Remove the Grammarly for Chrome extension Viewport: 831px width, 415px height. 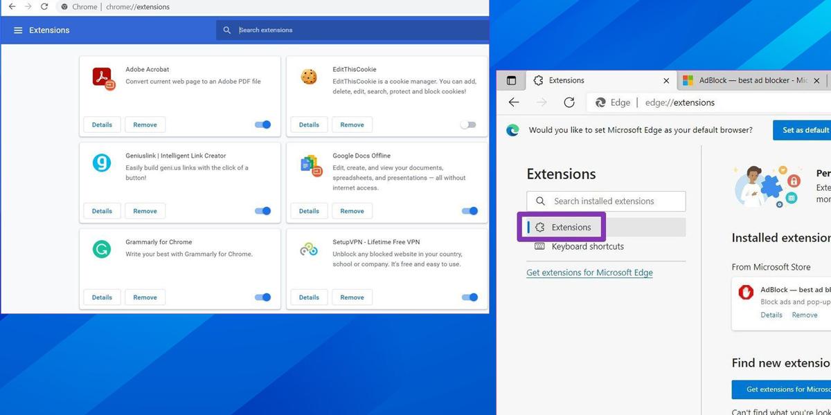pyautogui.click(x=145, y=297)
